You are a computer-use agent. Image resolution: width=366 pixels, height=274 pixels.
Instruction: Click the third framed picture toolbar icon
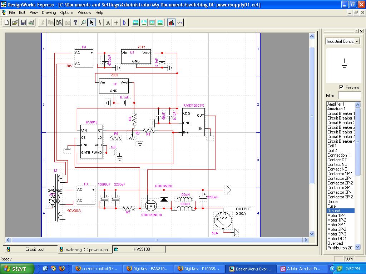pos(152,22)
